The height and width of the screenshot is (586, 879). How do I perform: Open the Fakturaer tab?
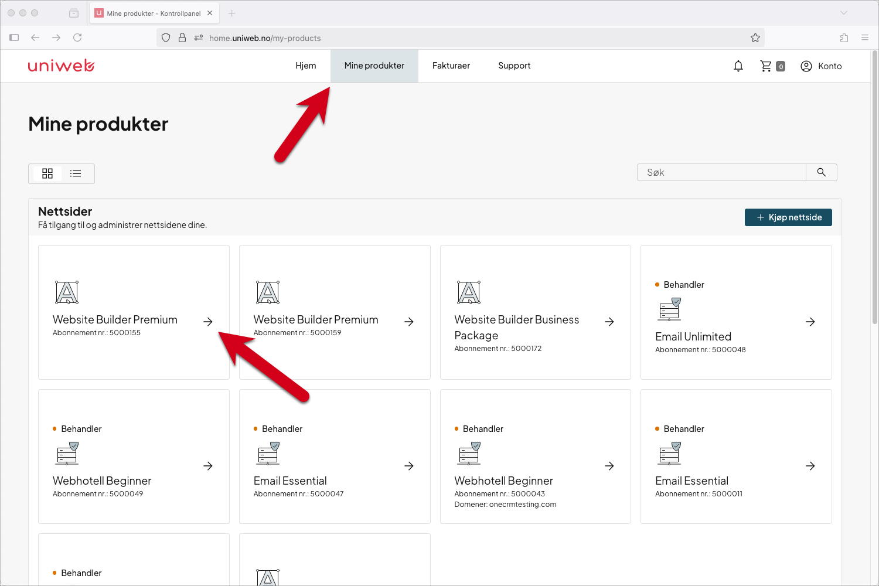[x=451, y=66]
